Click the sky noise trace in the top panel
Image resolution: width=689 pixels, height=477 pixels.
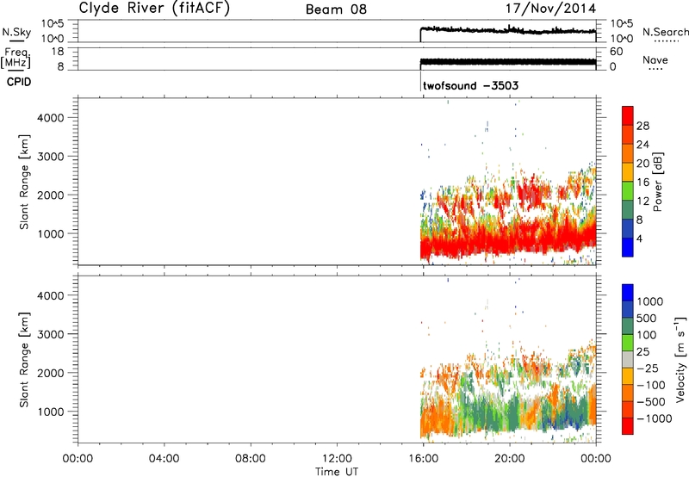click(x=508, y=30)
